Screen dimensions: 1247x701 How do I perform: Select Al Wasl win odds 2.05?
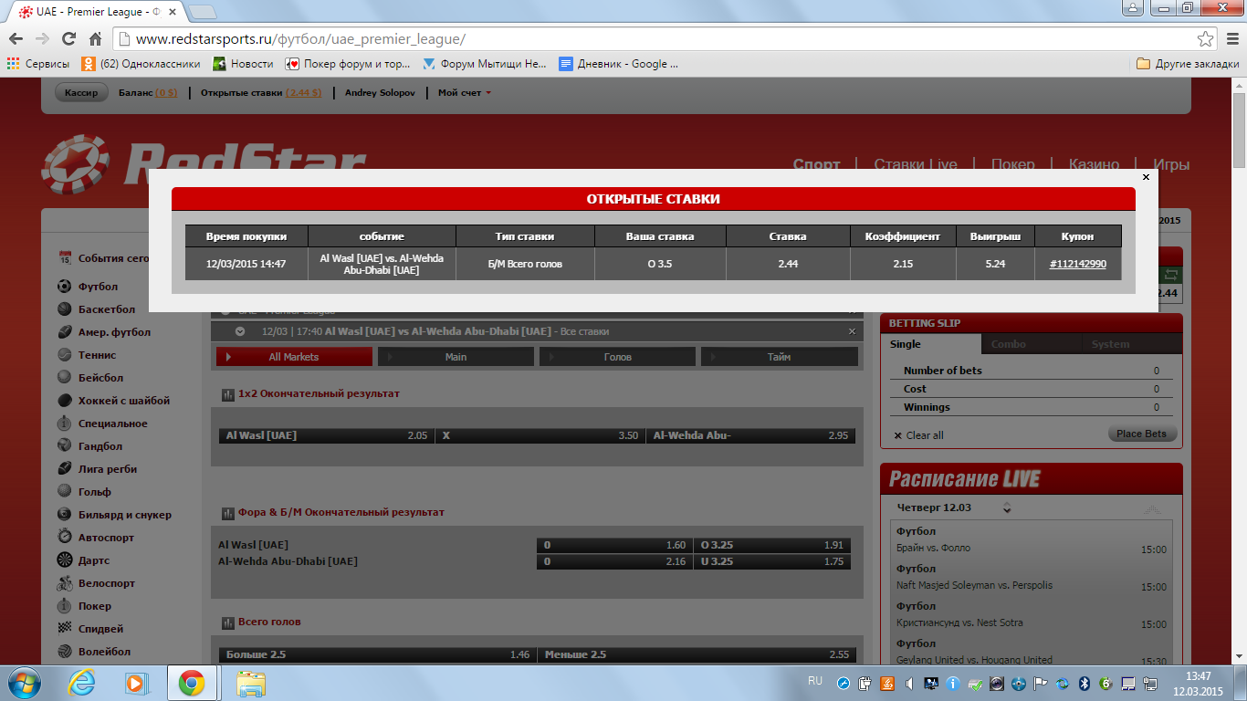(326, 435)
